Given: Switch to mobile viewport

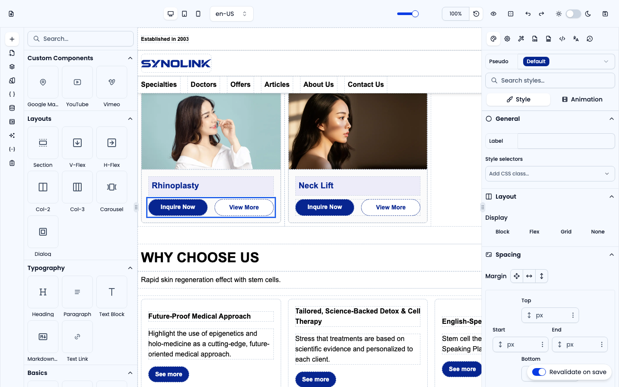Looking at the screenshot, I should tap(198, 14).
